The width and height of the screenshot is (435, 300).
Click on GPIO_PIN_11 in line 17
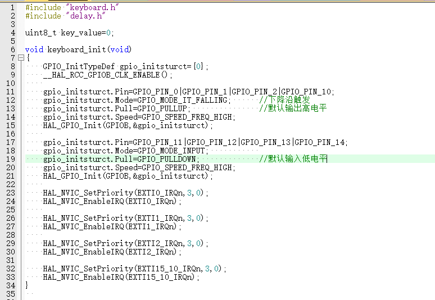[x=157, y=142]
